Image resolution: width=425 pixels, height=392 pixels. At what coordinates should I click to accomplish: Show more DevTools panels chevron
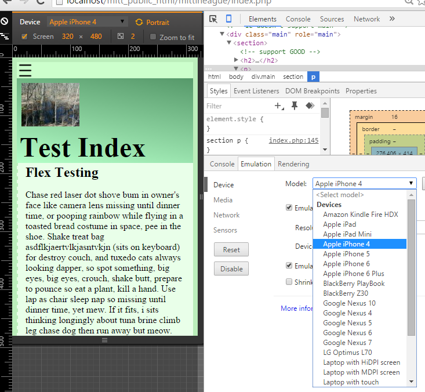coord(393,19)
